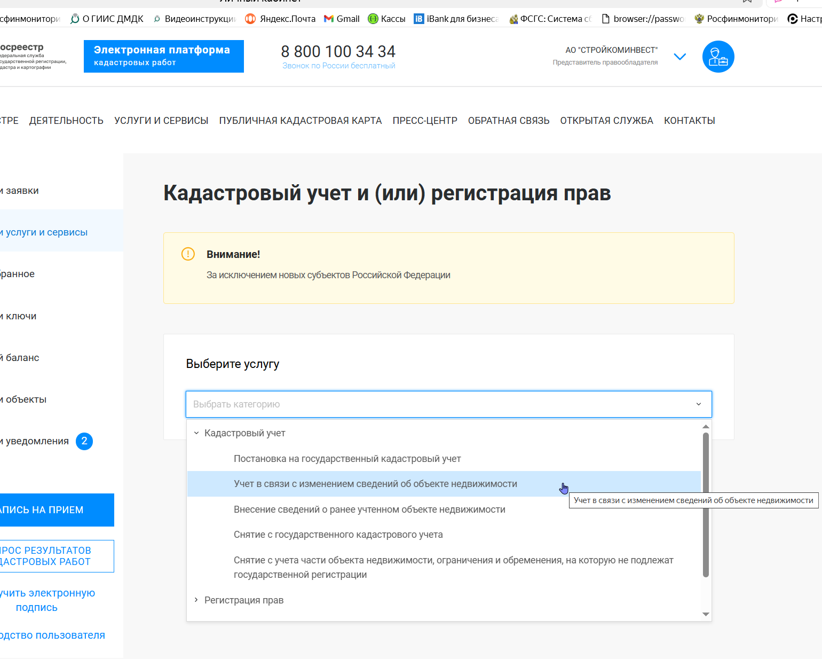Open the Видеоинструкции bookmark
The width and height of the screenshot is (822, 659).
pos(194,19)
